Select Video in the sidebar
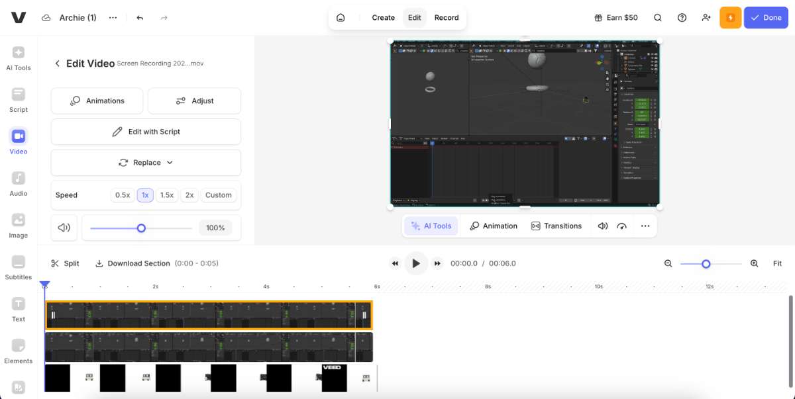 click(x=19, y=142)
